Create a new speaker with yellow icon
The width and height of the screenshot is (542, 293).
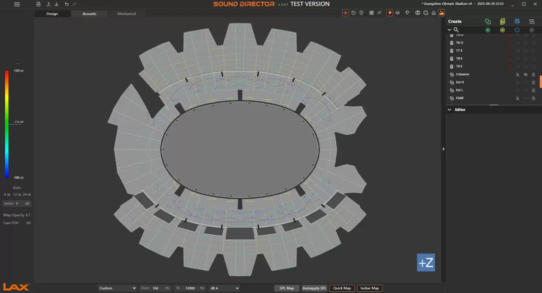click(502, 21)
